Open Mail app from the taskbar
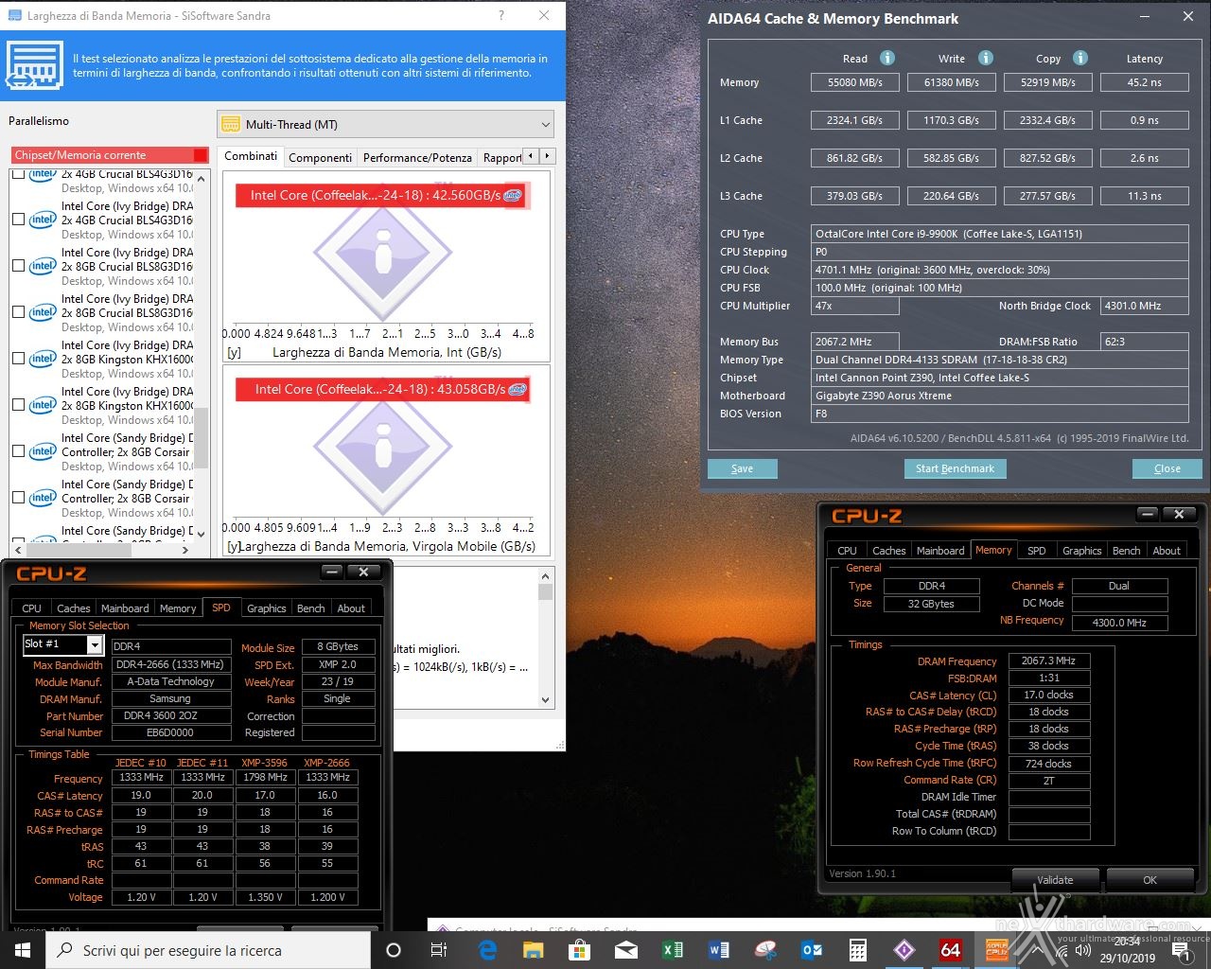The image size is (1211, 969). pyautogui.click(x=626, y=950)
